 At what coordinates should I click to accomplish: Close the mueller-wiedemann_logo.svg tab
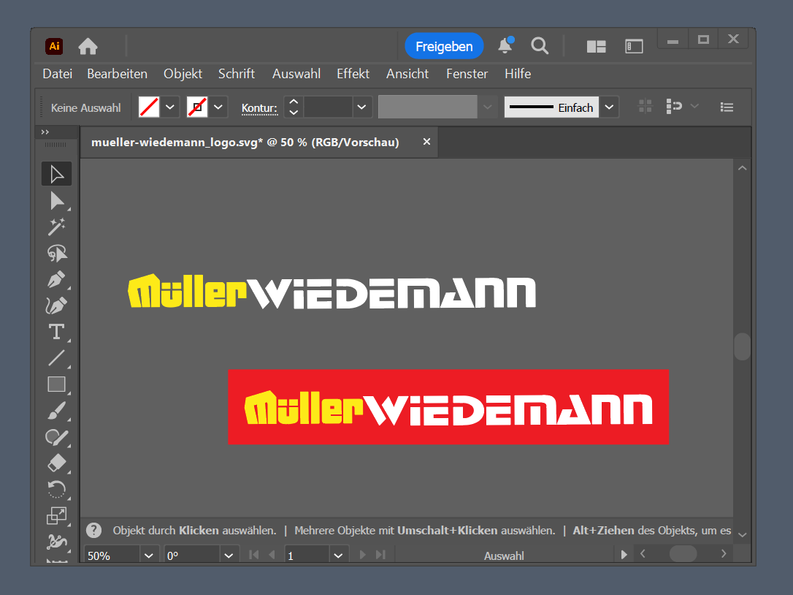426,142
